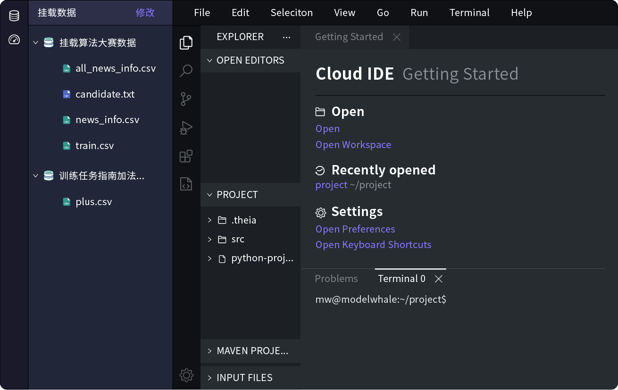
Task: Open the recent project link
Action: 331,185
